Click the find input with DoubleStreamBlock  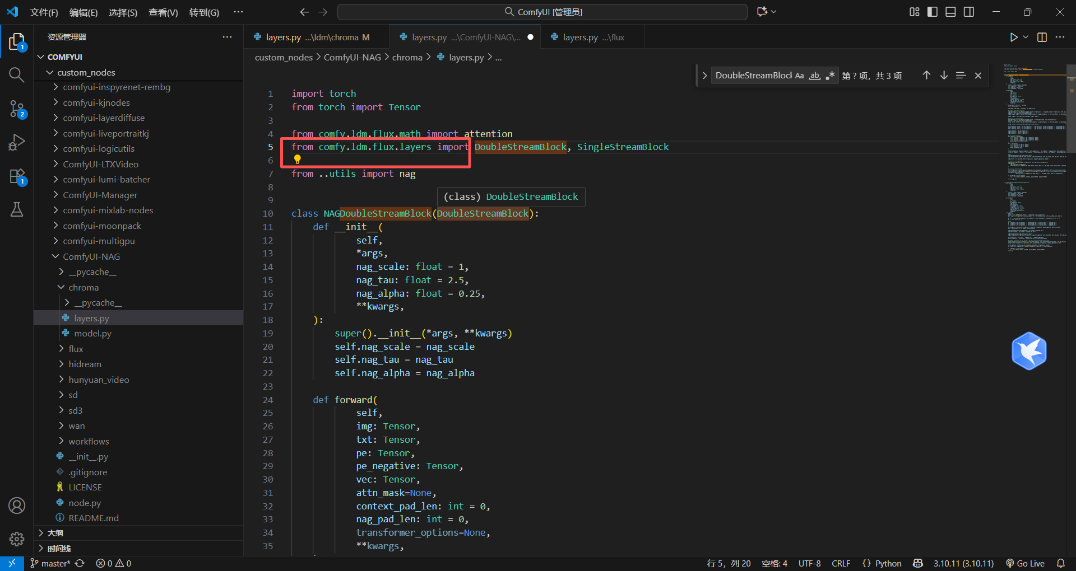coord(752,76)
